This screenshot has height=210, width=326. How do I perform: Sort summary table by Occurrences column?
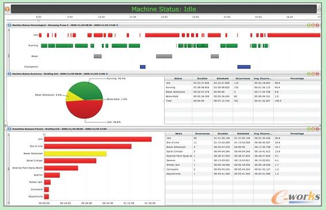(242, 78)
